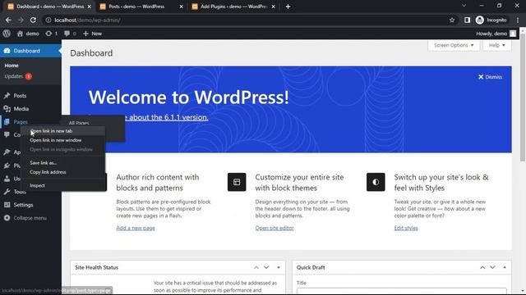Image resolution: width=526 pixels, height=295 pixels.
Task: Open the tab search chevron
Action: tap(464, 6)
